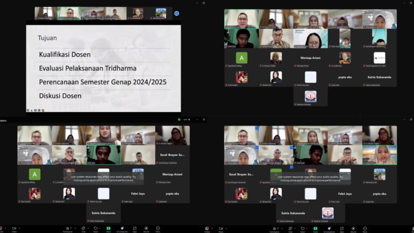Click 'Perencanaan Semester Genap 2024/2025' slide line
The height and width of the screenshot is (233, 414).
[103, 82]
